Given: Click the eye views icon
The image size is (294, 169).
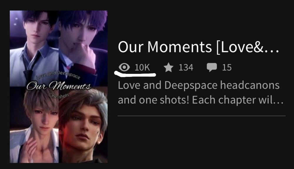Looking at the screenshot, I should (x=124, y=67).
